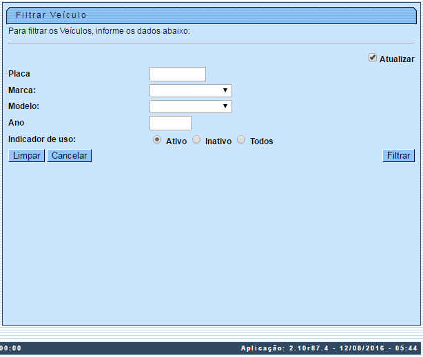Click the Modelo: label
The width and height of the screenshot is (423, 358).
click(x=23, y=106)
